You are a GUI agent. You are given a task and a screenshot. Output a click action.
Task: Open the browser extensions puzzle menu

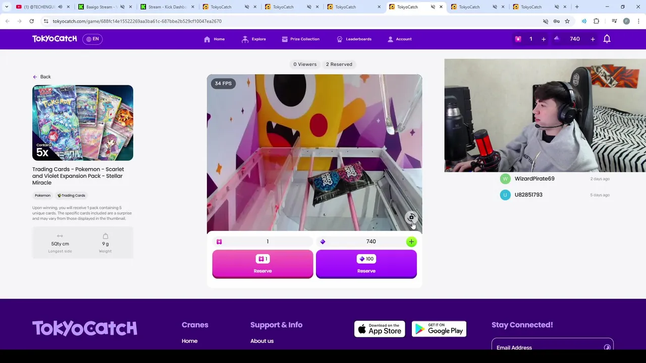(x=597, y=21)
